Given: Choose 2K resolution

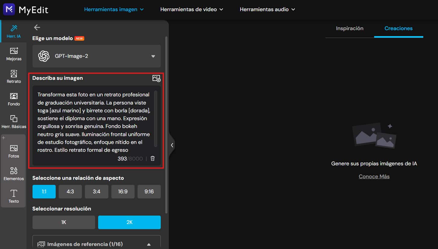Looking at the screenshot, I should point(129,222).
